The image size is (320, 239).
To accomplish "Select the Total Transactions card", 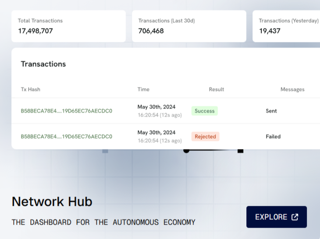I will point(68,26).
